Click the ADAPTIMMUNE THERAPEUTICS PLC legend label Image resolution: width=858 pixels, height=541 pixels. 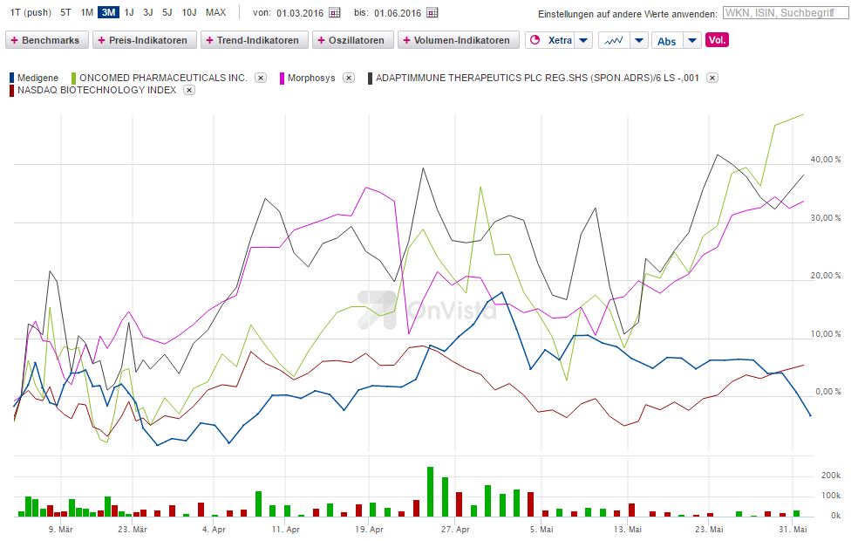click(x=537, y=78)
